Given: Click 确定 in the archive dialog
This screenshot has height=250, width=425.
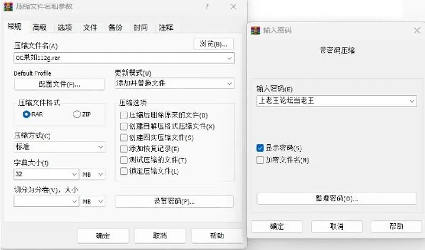Looking at the screenshot, I should pyautogui.click(x=103, y=236).
